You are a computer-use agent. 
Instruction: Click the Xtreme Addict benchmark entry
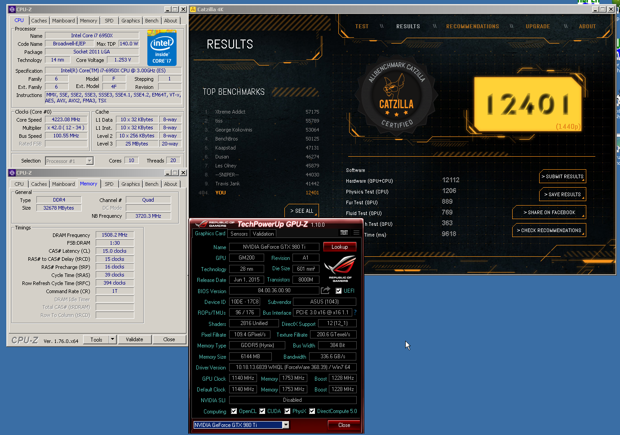(262, 112)
